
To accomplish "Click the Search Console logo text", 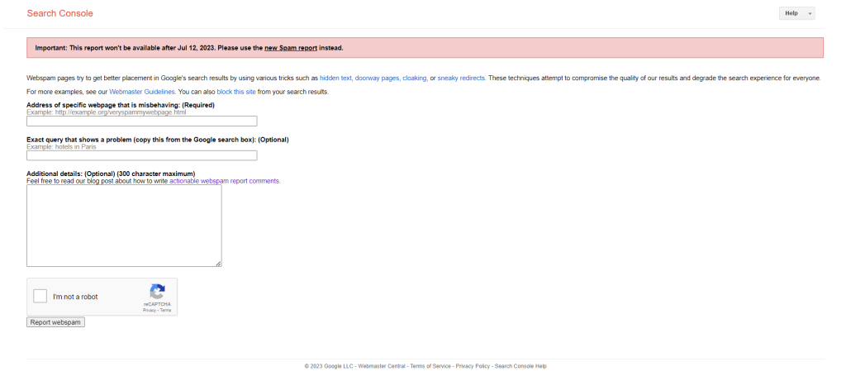I will pos(59,13).
